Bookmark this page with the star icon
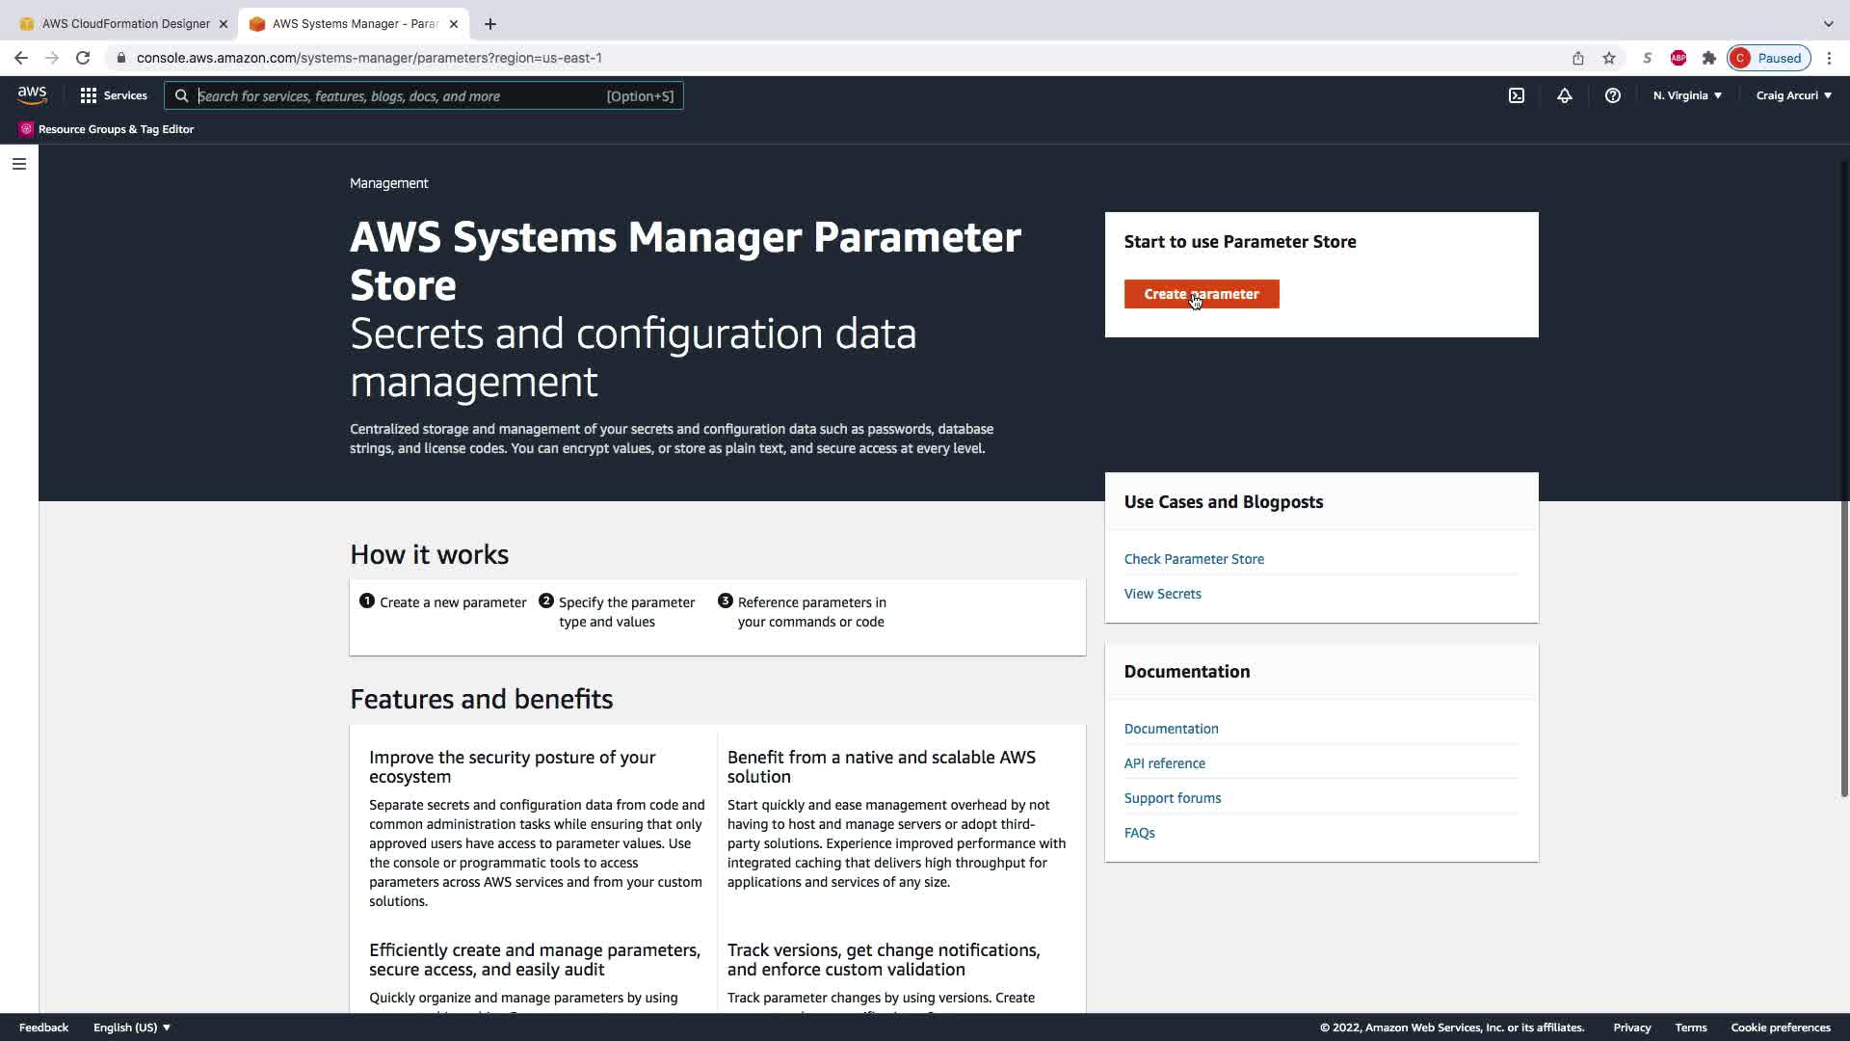The image size is (1850, 1041). coord(1608,58)
